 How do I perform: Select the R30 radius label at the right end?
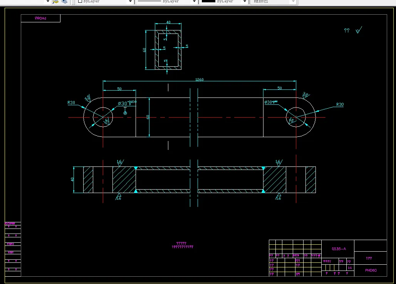point(340,104)
